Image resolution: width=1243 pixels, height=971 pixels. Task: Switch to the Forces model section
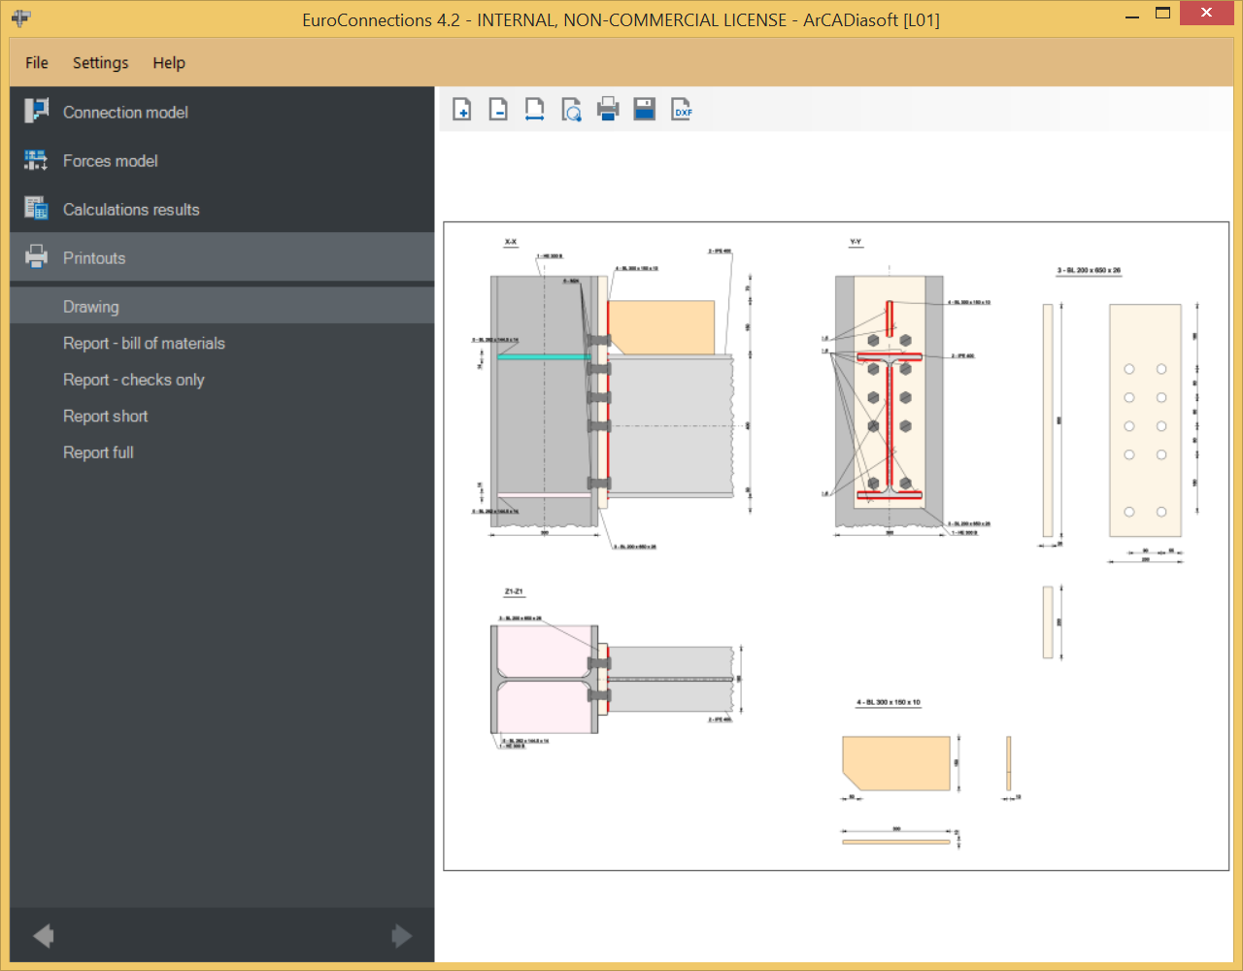point(222,160)
